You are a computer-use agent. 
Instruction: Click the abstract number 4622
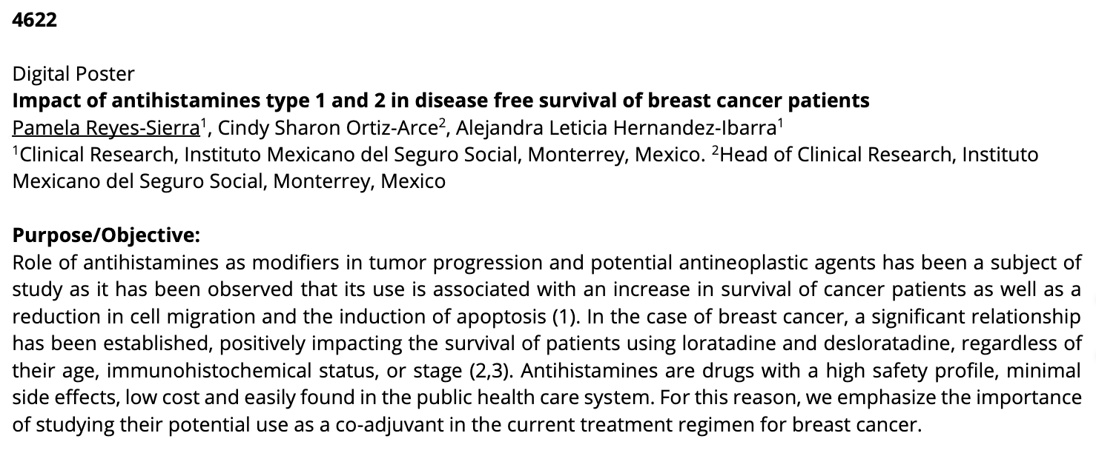[34, 20]
